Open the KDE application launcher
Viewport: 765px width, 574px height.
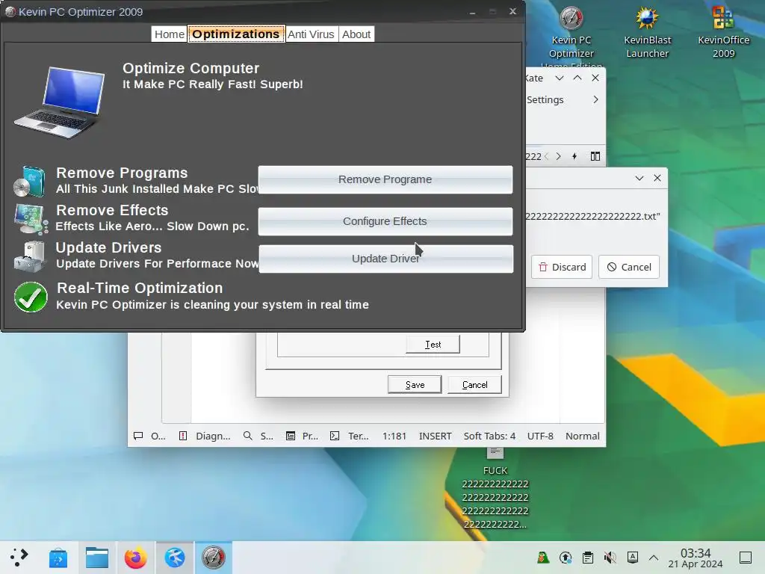[19, 558]
